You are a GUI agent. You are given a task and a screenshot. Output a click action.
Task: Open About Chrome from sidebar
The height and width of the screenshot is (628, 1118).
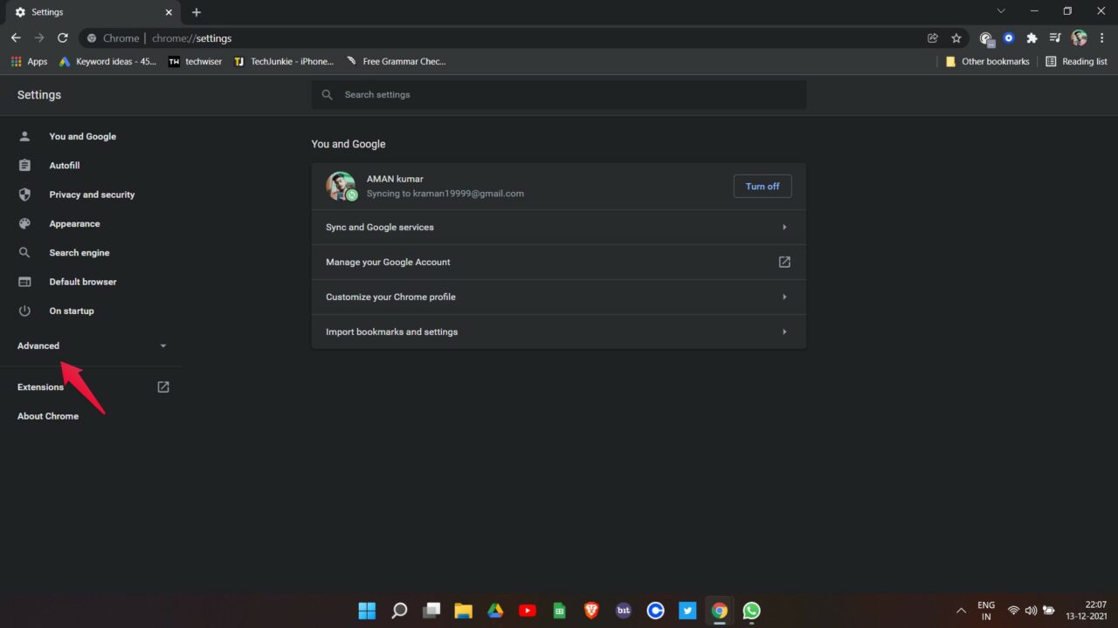tap(48, 416)
